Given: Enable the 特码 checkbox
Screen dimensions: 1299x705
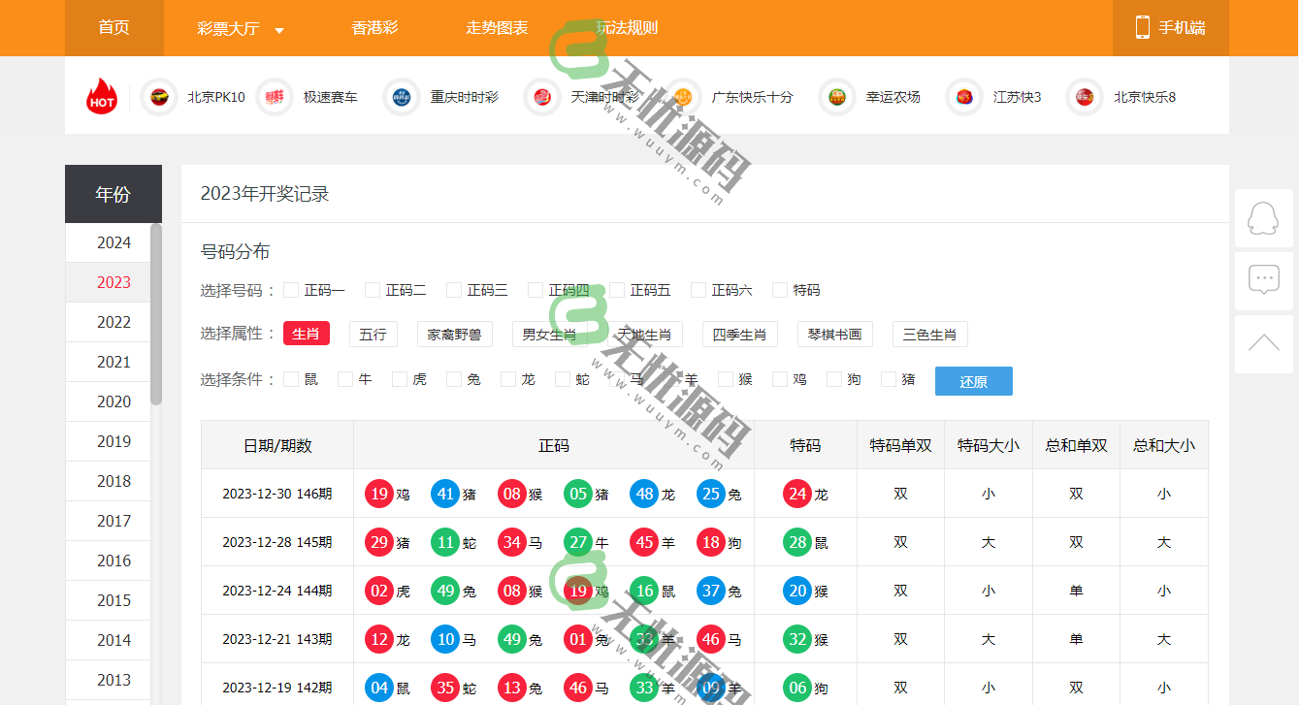Looking at the screenshot, I should coord(780,289).
